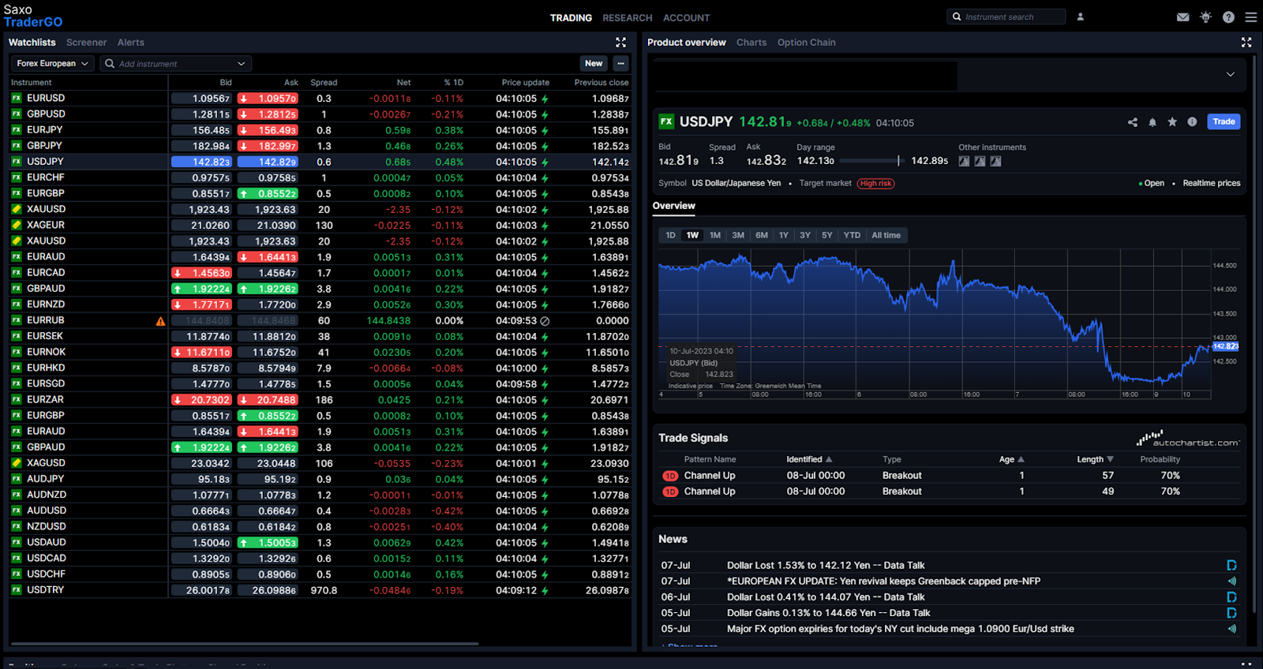Set a price alert with the bell icon
This screenshot has height=669, width=1263.
(1152, 122)
